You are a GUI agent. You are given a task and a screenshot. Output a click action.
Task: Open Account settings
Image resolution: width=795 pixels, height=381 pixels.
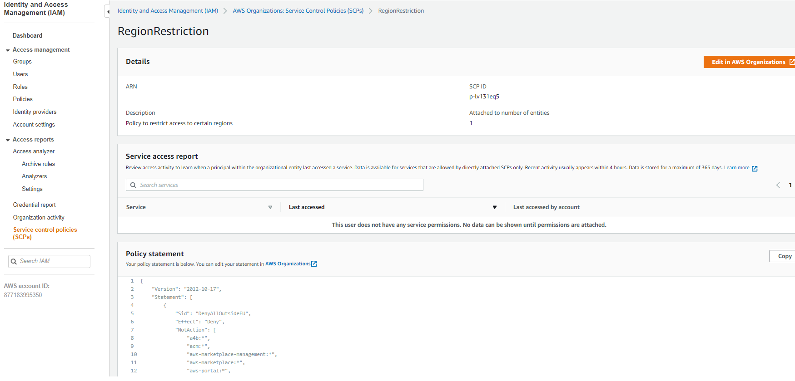pyautogui.click(x=34, y=125)
